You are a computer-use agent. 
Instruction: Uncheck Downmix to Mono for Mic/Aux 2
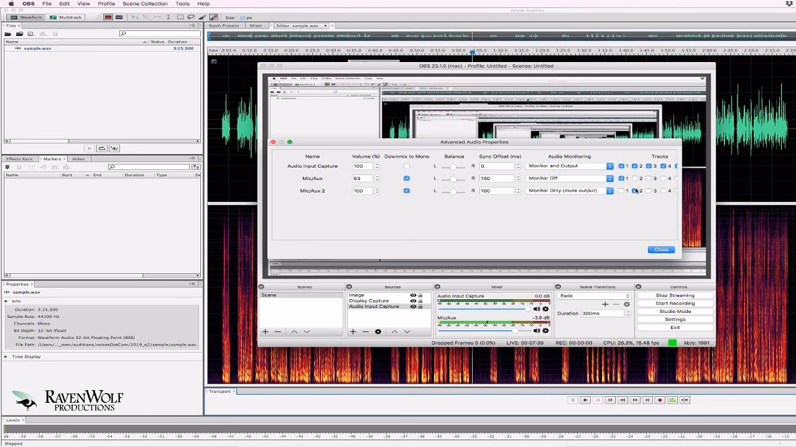[407, 191]
